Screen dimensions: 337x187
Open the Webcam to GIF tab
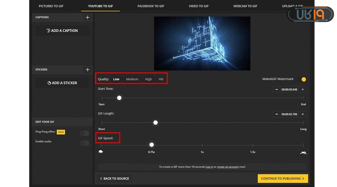coord(245,6)
